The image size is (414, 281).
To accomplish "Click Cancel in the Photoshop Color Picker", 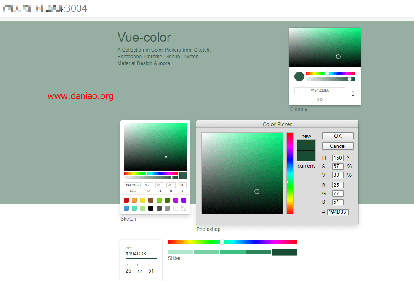I will 338,146.
